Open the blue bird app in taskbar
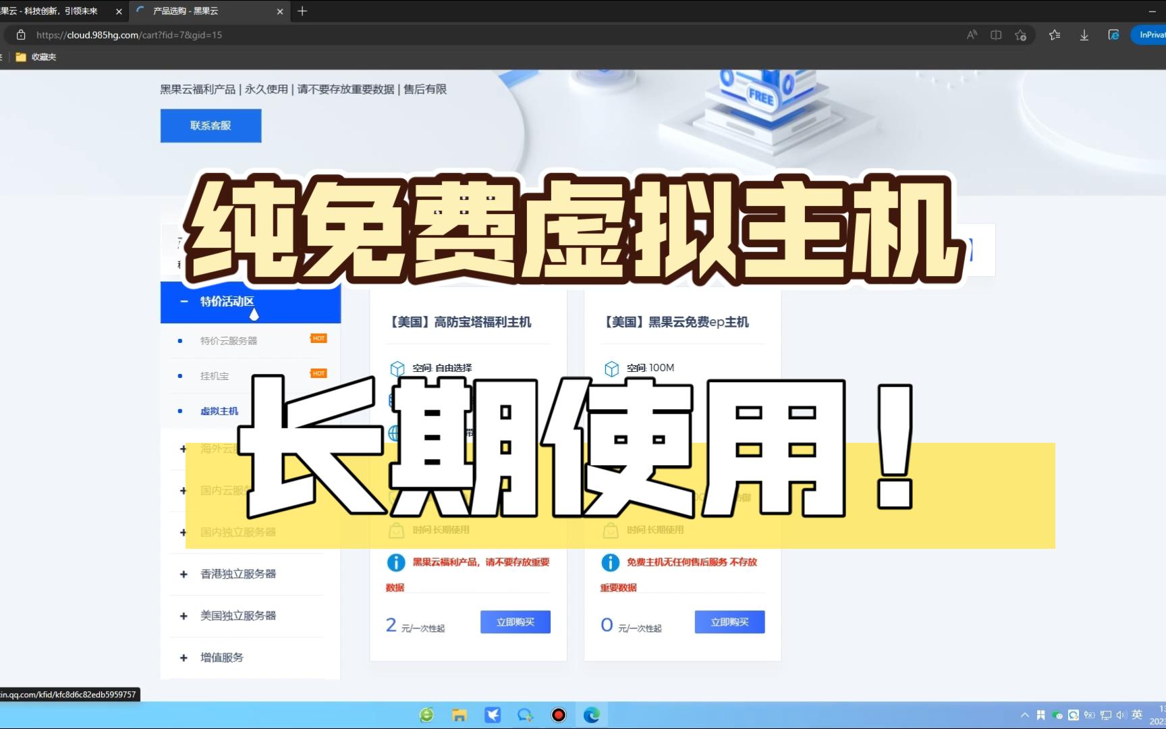The width and height of the screenshot is (1166, 729). 493,715
